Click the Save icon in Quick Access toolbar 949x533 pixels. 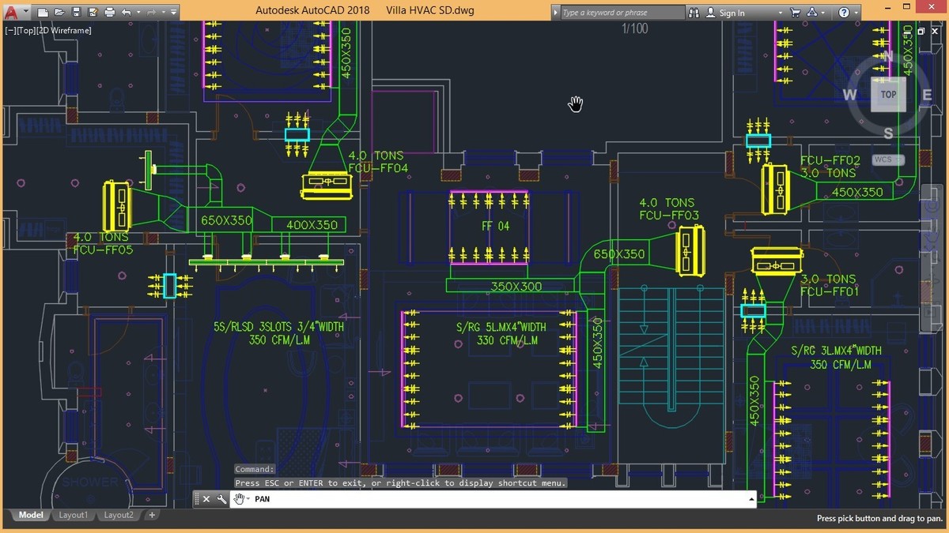76,13
